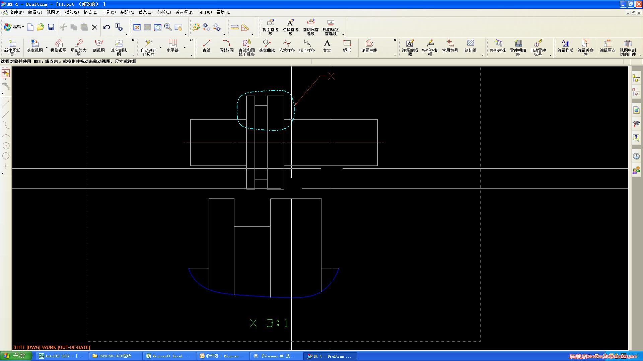Viewport: 643px width, 361px height.
Task: Open the 插入 menu
Action: tap(71, 12)
